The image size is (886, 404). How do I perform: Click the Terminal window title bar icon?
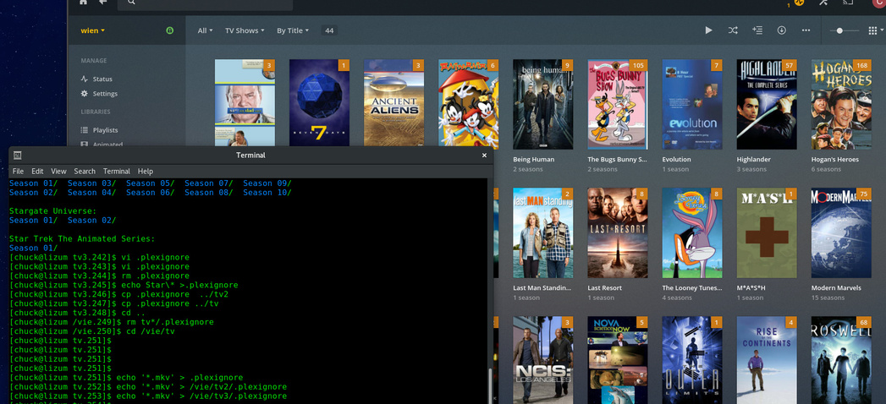(18, 156)
